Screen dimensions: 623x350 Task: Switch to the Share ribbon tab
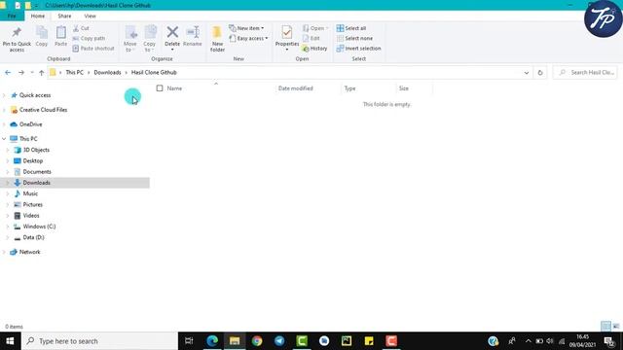(x=64, y=16)
